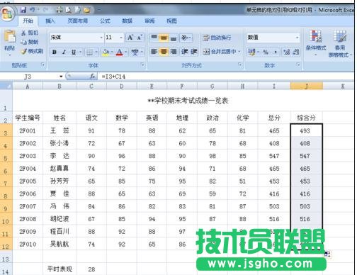Toggle Bottom Align in alignment group
The width and height of the screenshot is (357, 275).
pyautogui.click(x=174, y=38)
